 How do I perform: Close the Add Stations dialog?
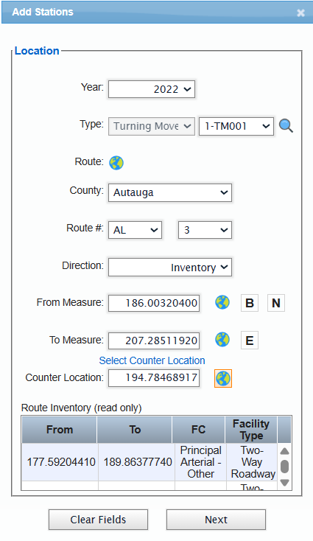[300, 13]
